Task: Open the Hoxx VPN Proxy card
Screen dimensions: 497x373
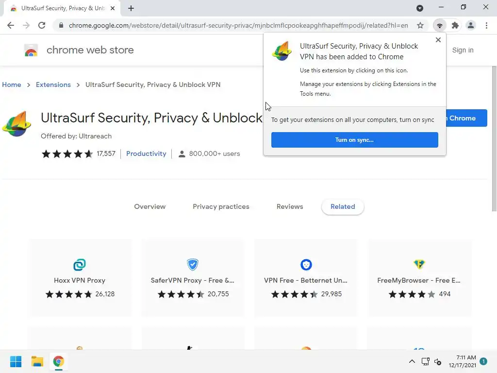Action: click(80, 278)
